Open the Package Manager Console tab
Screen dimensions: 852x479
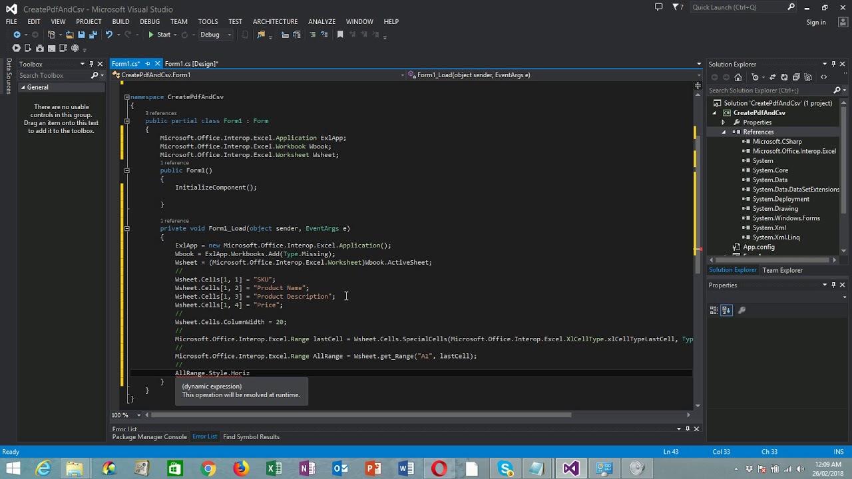click(149, 436)
